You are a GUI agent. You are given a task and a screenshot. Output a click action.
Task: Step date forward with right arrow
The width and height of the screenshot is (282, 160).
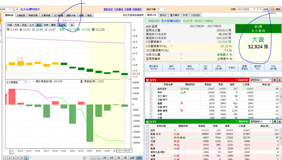point(260,9)
